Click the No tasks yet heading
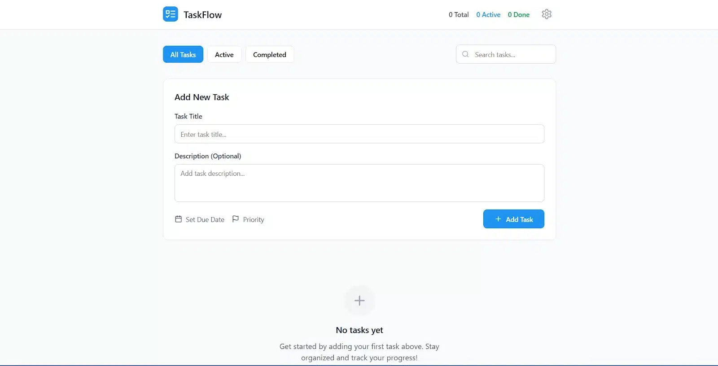 (x=359, y=330)
